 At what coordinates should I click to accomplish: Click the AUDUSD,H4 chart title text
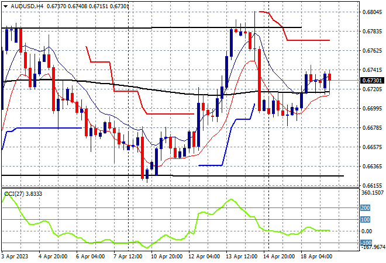coord(27,6)
